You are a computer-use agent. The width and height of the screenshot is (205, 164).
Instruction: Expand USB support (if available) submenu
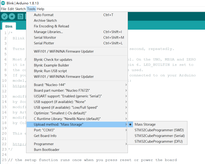(77, 102)
